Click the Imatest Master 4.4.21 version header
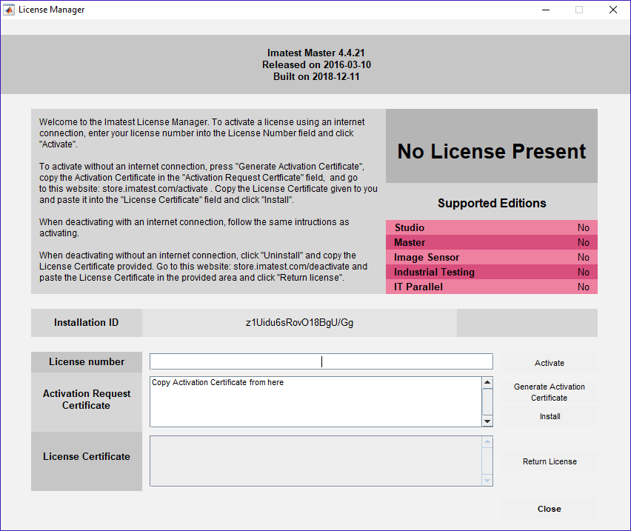This screenshot has width=631, height=531. tap(316, 53)
